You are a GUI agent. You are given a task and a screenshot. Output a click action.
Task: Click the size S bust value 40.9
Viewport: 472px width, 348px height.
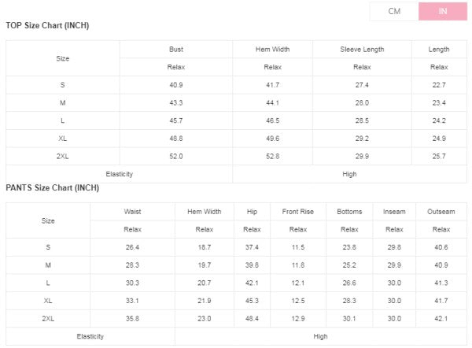[x=176, y=85]
